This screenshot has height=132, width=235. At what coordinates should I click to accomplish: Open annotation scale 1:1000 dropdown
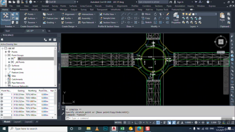coord(189,122)
